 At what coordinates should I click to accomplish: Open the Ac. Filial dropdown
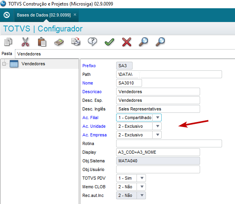point(157,118)
